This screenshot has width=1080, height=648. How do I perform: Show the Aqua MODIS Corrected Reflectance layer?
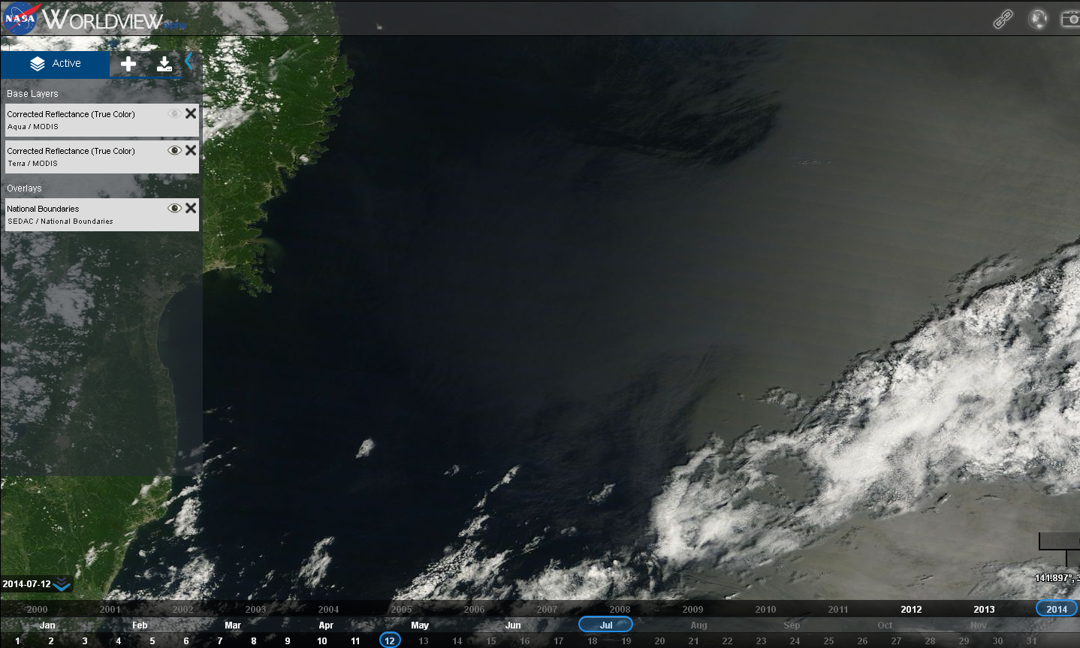point(173,113)
